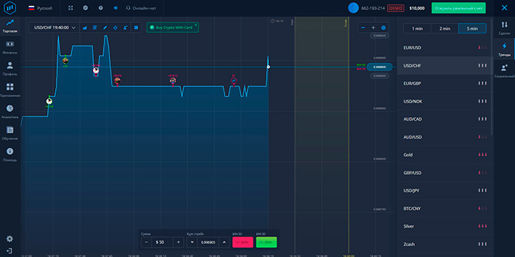The image size is (515, 257).
Task: Select the 1 min trends tab
Action: [417, 29]
